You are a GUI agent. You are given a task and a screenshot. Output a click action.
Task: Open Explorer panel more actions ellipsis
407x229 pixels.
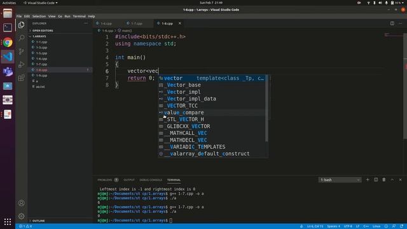(86, 24)
